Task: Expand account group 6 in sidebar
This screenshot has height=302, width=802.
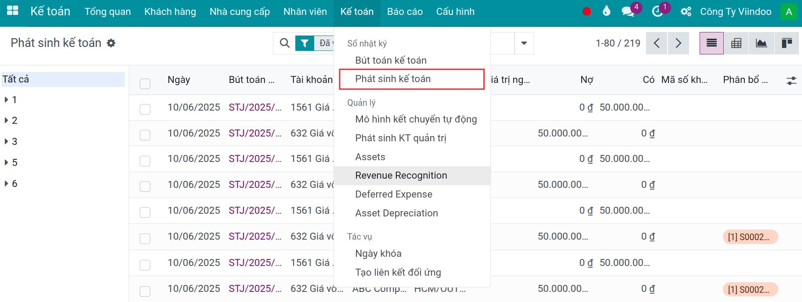Action: [x=6, y=183]
